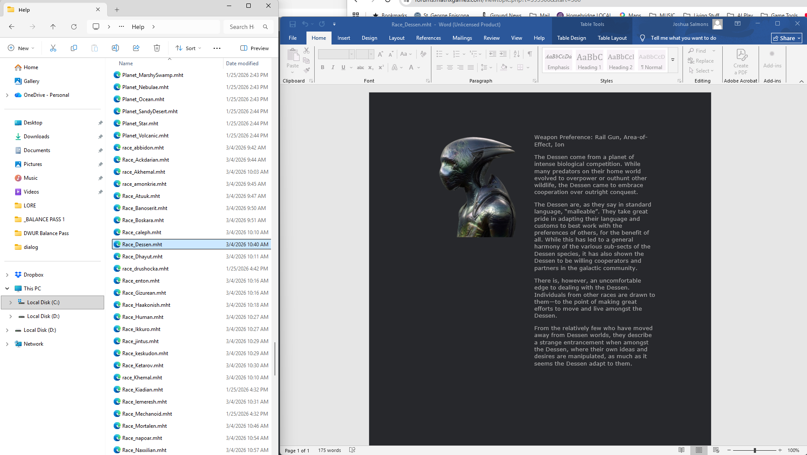Toggle strikethrough formatting
The height and width of the screenshot is (455, 807).
point(360,67)
